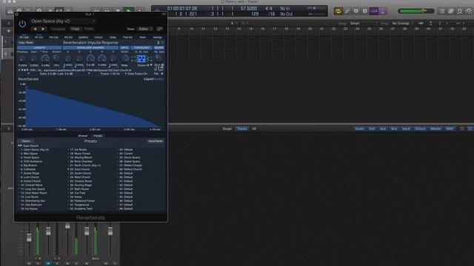Click the Copy / Reset button
The width and height of the screenshot is (474, 266).
(x=26, y=43)
